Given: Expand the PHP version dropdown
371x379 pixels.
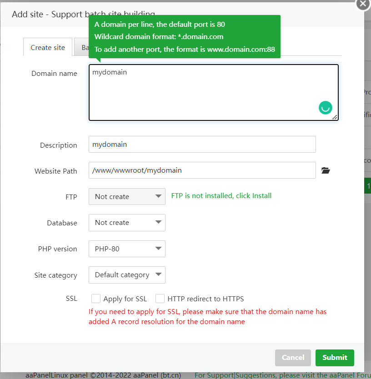Looking at the screenshot, I should (127, 249).
